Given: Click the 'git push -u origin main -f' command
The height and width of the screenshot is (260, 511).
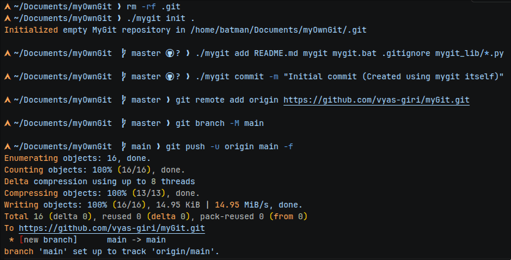Looking at the screenshot, I should (229, 147).
